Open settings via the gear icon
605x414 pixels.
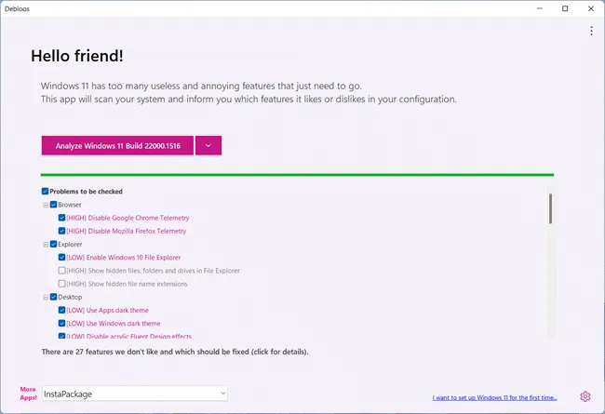[585, 396]
